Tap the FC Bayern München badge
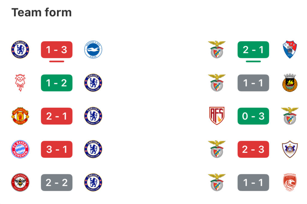 click(20, 149)
